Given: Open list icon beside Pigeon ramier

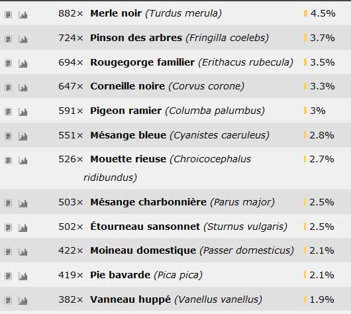Looking at the screenshot, I should [x=9, y=112].
